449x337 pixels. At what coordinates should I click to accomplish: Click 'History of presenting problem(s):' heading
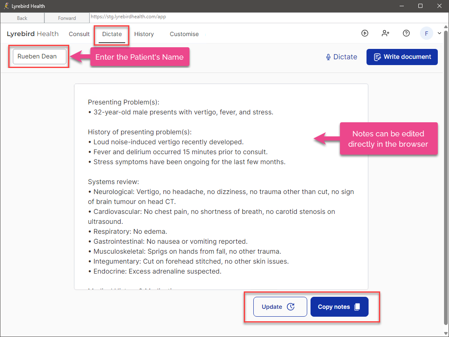[140, 132]
